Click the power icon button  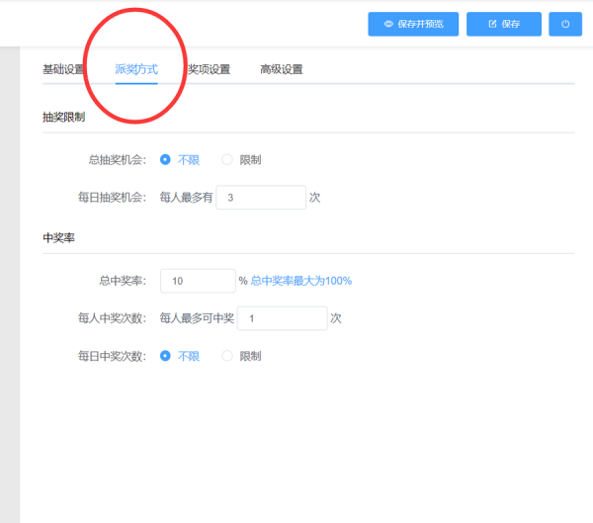(565, 24)
